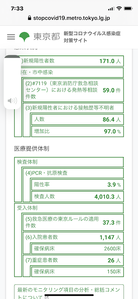This screenshot has width=138, height=299.
Task: Tap the 入院患者数 1,147人 row
Action: click(73, 237)
